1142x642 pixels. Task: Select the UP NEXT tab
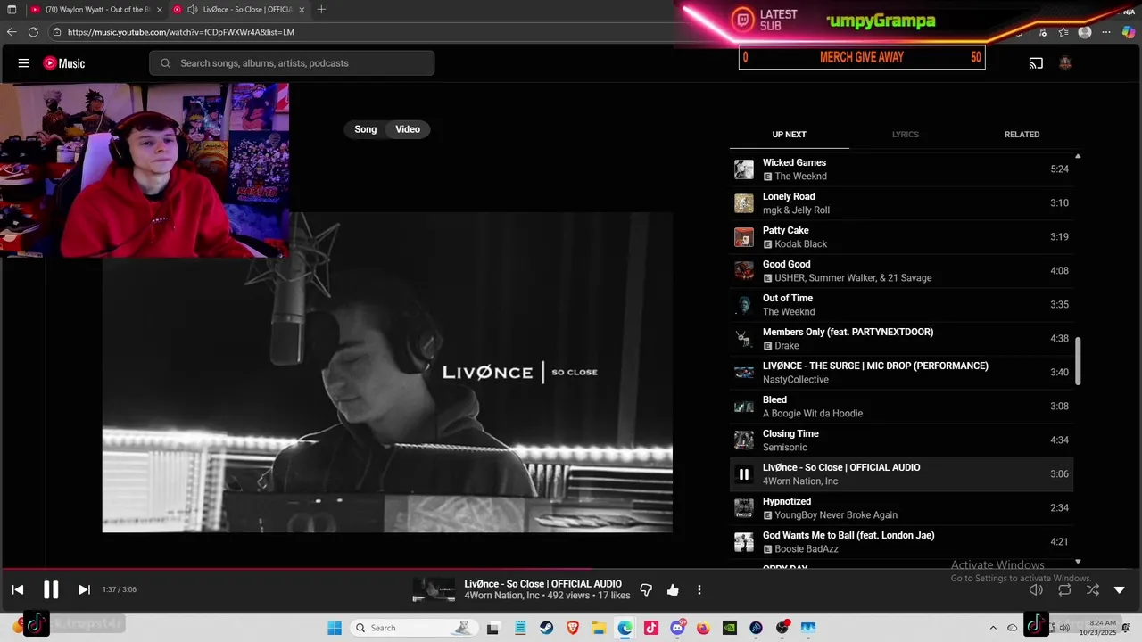tap(789, 135)
